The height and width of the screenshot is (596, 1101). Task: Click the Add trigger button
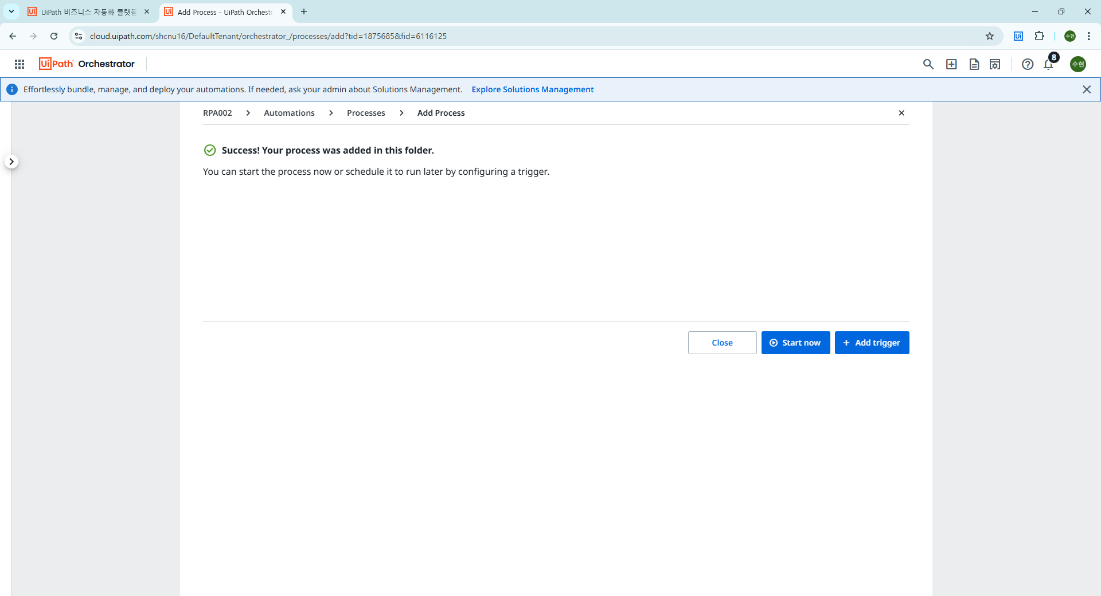[872, 343]
